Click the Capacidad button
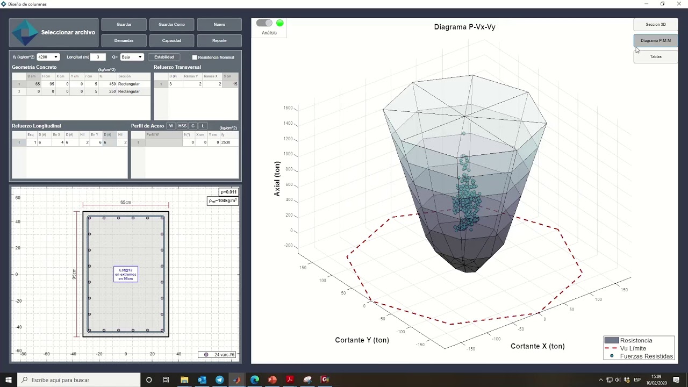Screen dimensions: 688x387 point(171,40)
